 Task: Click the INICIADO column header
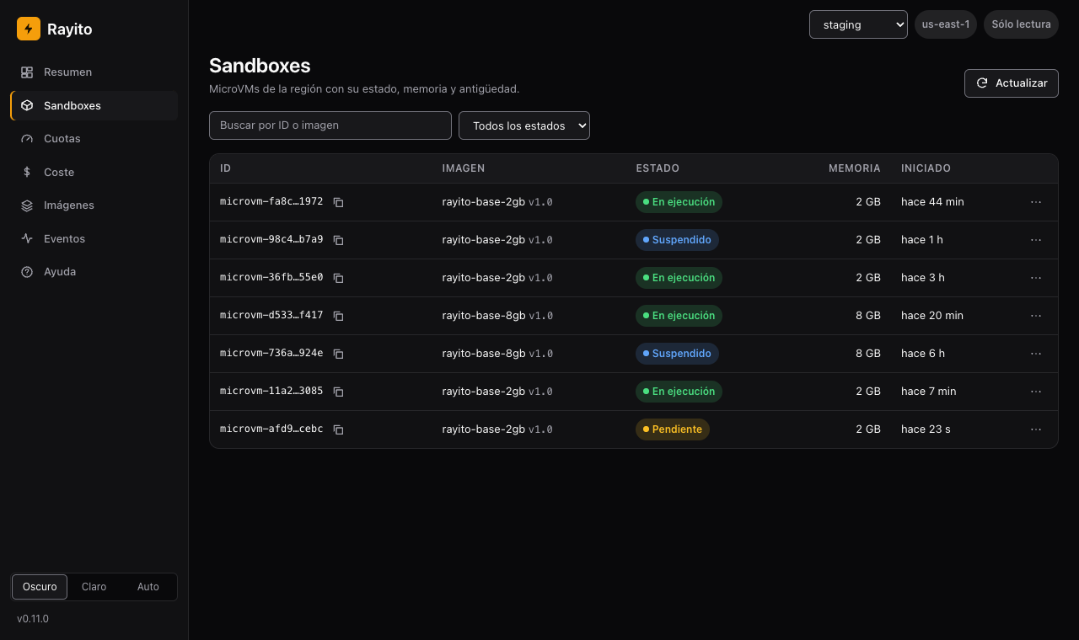pyautogui.click(x=926, y=168)
